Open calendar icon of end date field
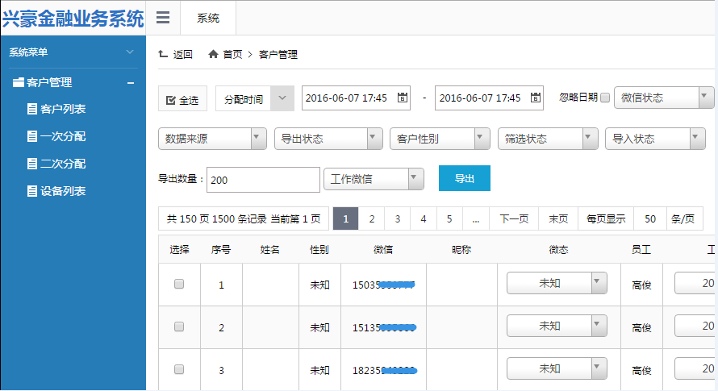Screen dimensions: 718x391 click(x=536, y=98)
